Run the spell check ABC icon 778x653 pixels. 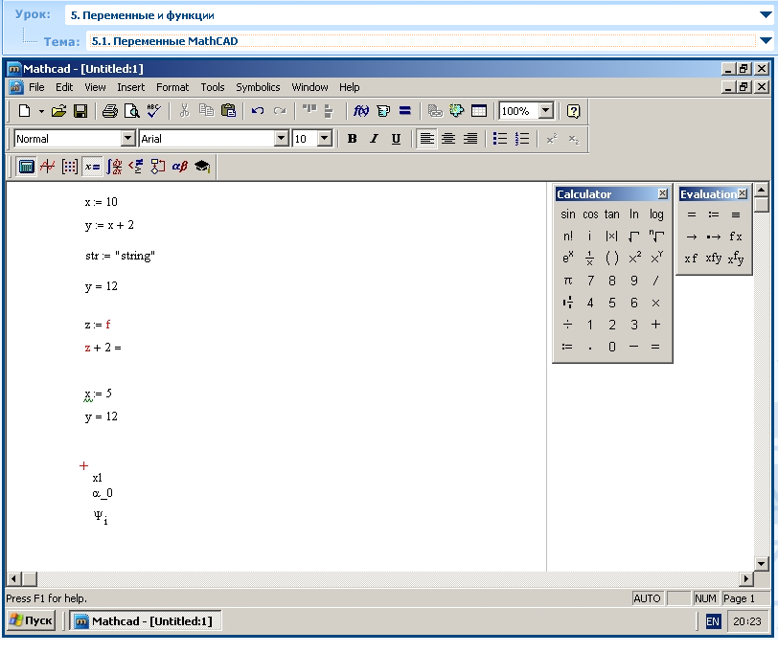pyautogui.click(x=154, y=111)
